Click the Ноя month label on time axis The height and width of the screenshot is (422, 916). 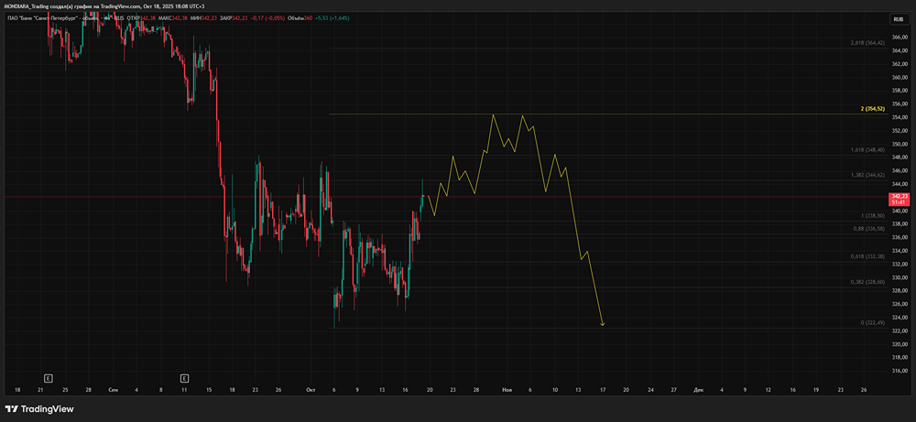coord(507,389)
